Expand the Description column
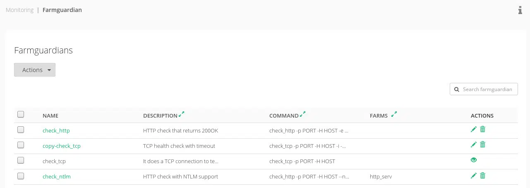The width and height of the screenshot is (530, 188). (181, 114)
